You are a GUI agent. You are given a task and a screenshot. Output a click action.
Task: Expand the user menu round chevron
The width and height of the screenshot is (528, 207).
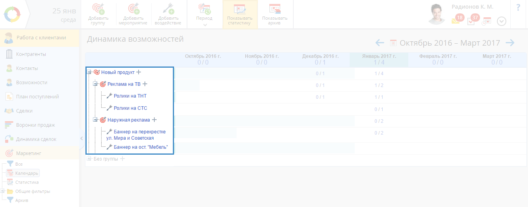[501, 21]
